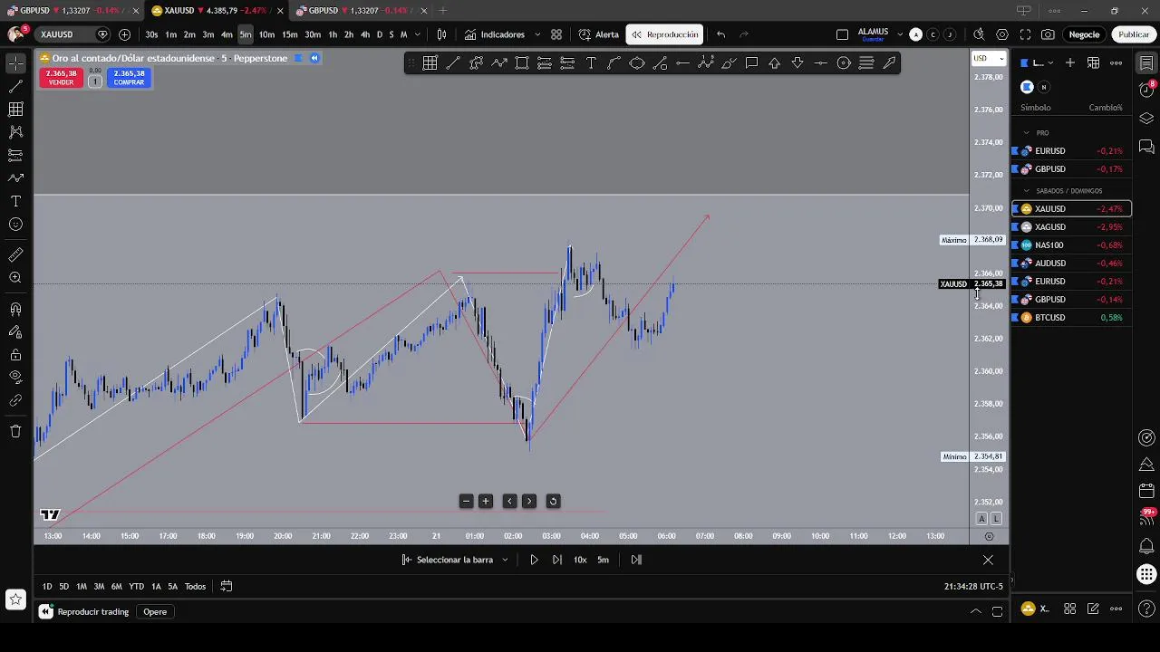Create an Alerta
This screenshot has height=652, width=1160.
(599, 34)
